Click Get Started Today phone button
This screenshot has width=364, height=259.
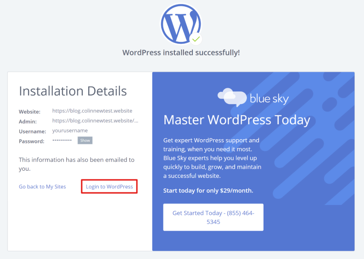click(x=214, y=217)
